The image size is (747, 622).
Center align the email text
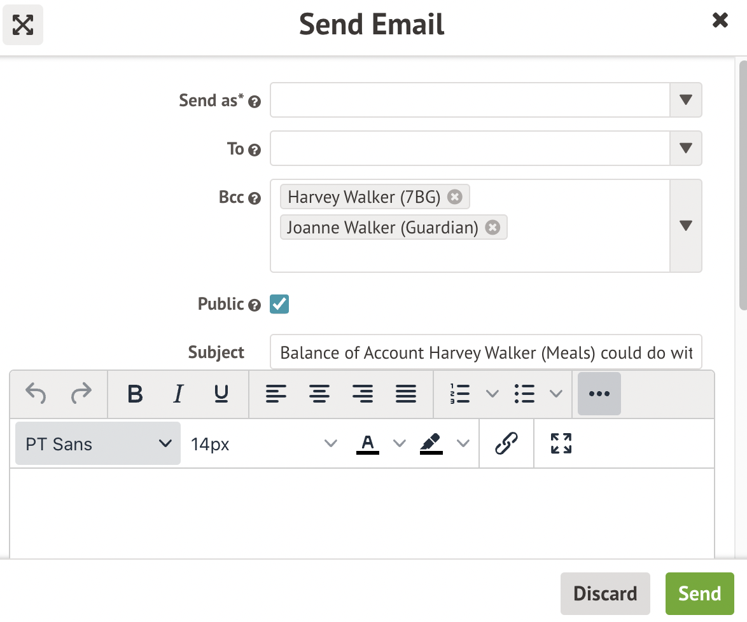[x=319, y=394]
